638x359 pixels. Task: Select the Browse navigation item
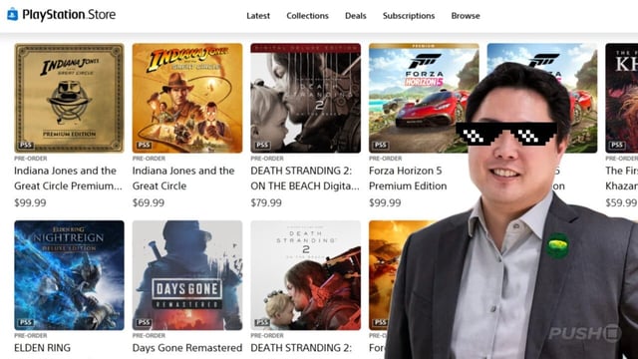[466, 16]
